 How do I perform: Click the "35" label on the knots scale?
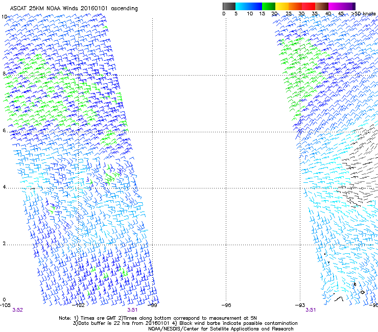[x=315, y=14]
